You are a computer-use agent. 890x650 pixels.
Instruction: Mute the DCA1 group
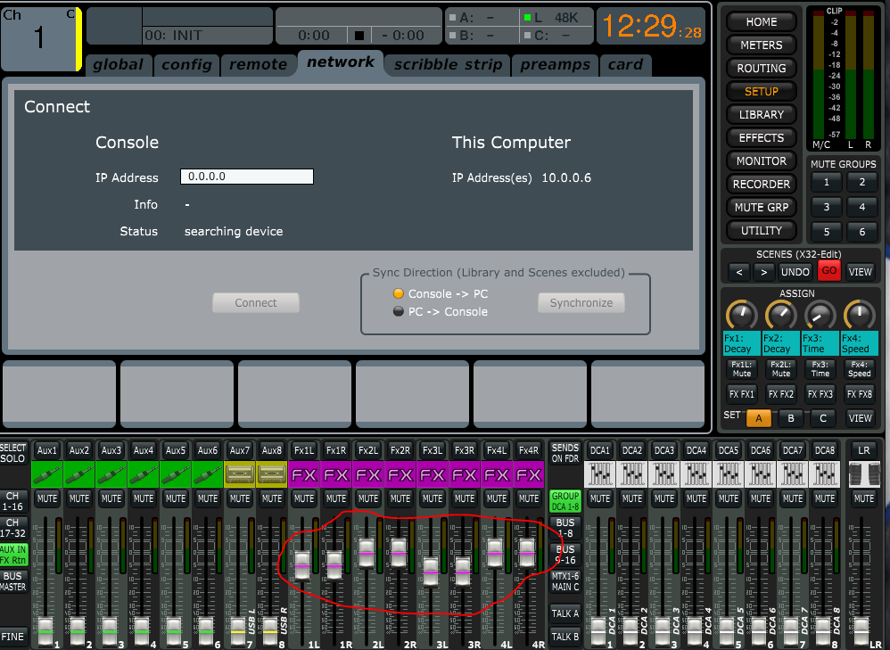(x=599, y=498)
